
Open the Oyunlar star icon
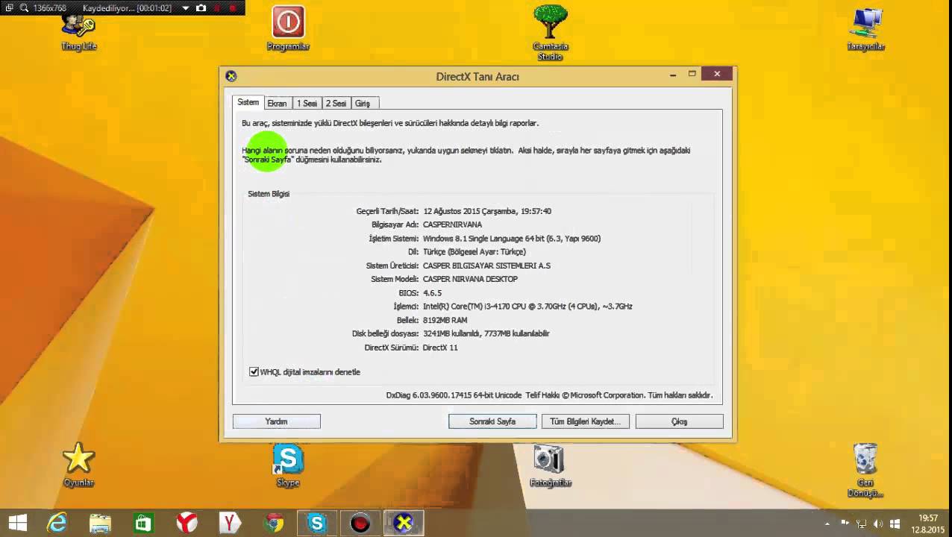point(78,464)
